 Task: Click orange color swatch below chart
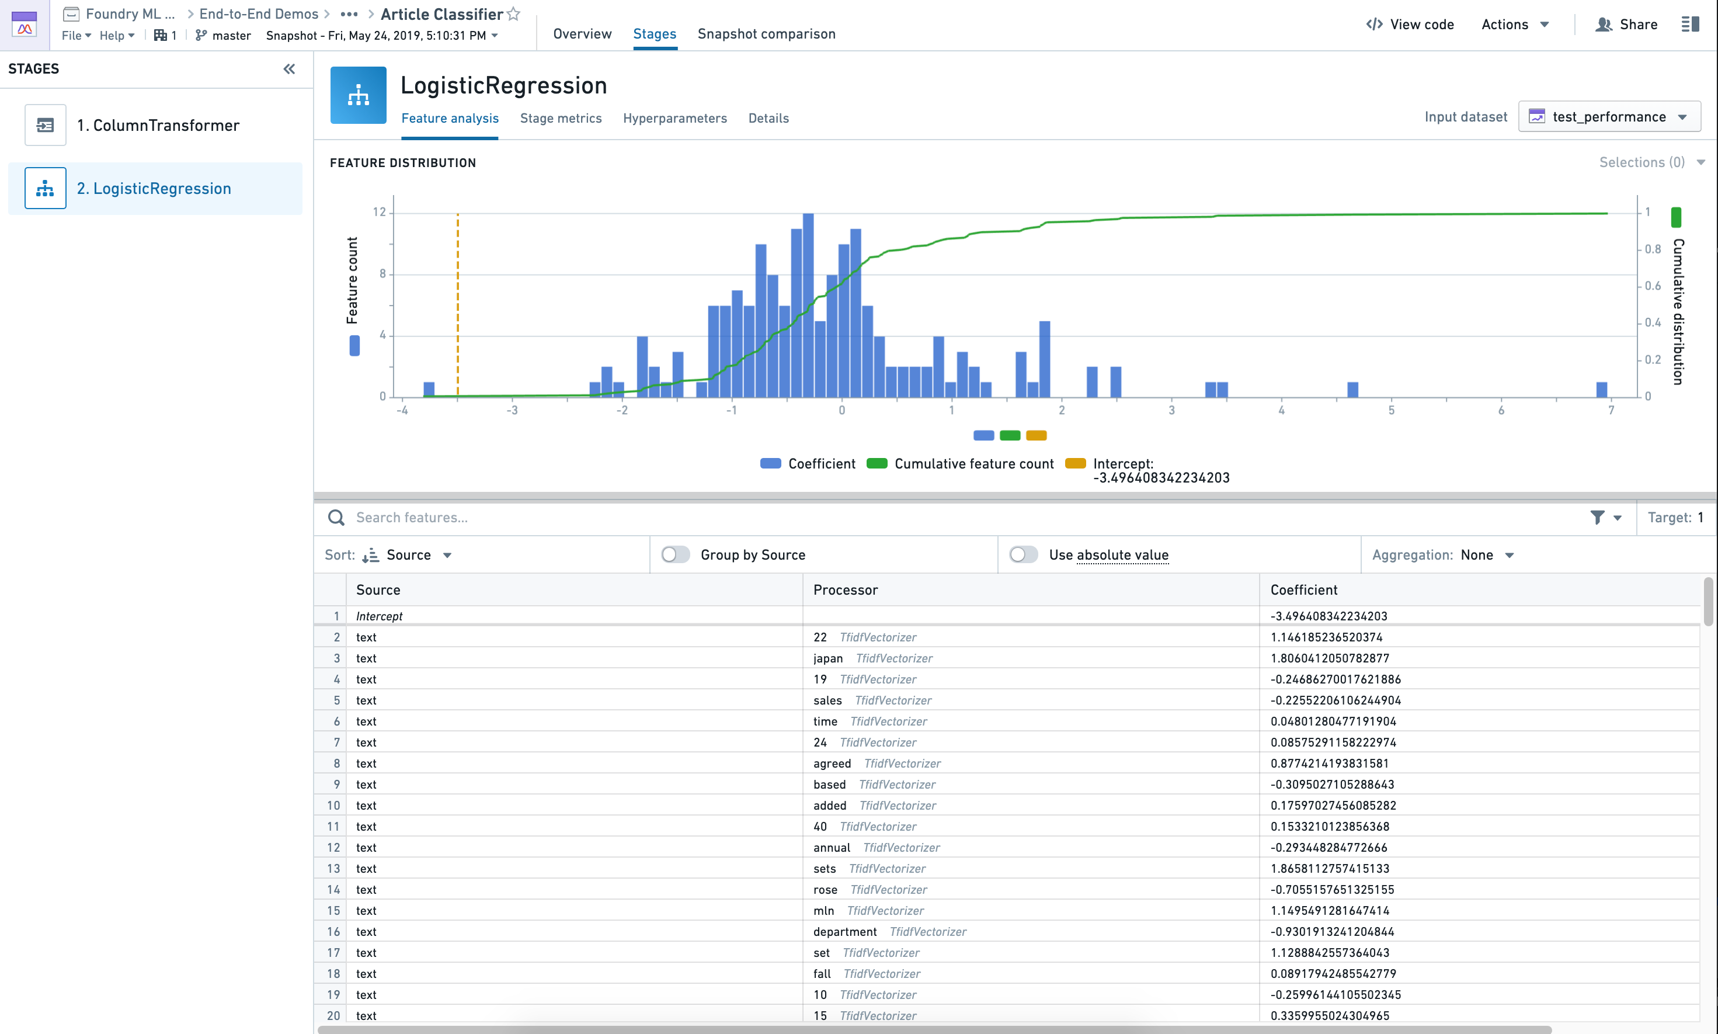(1037, 435)
